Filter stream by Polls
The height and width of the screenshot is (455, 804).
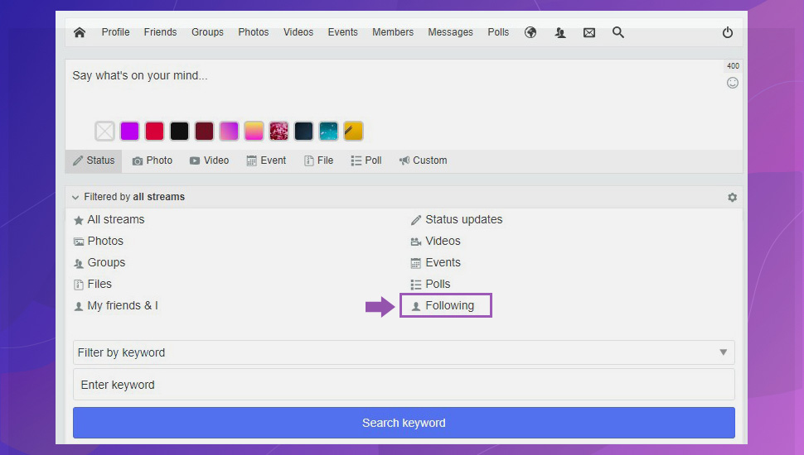[x=430, y=284]
